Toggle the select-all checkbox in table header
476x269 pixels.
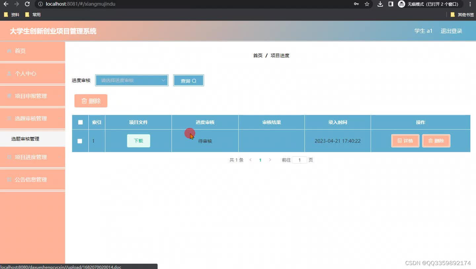(x=80, y=122)
